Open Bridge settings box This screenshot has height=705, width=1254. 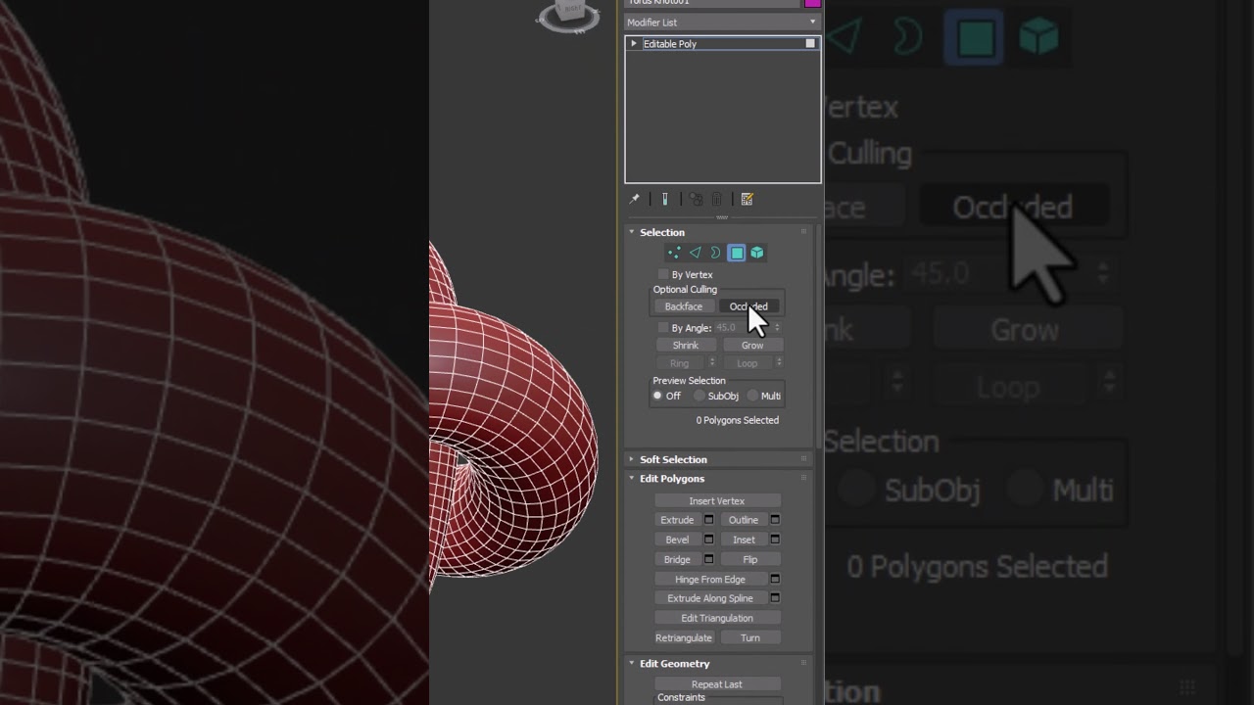point(709,559)
